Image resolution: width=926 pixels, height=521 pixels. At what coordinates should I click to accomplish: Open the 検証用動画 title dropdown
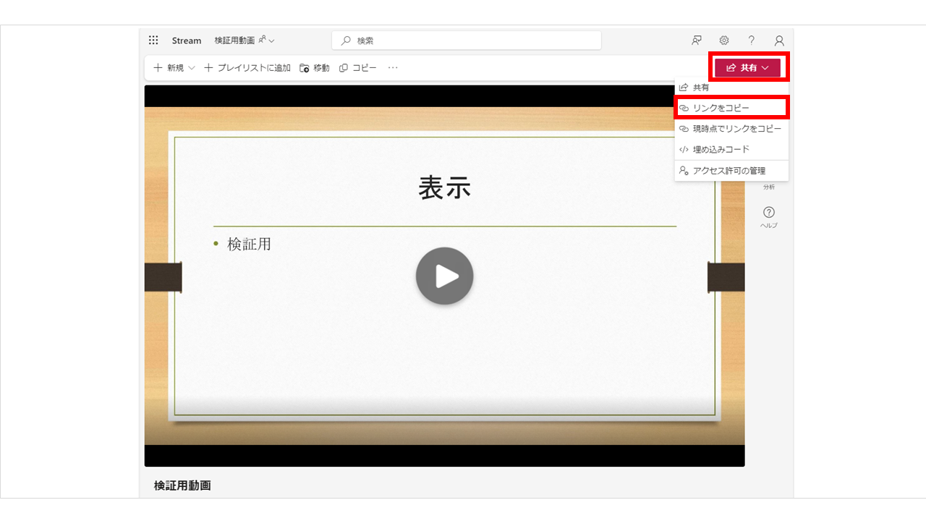(x=245, y=41)
